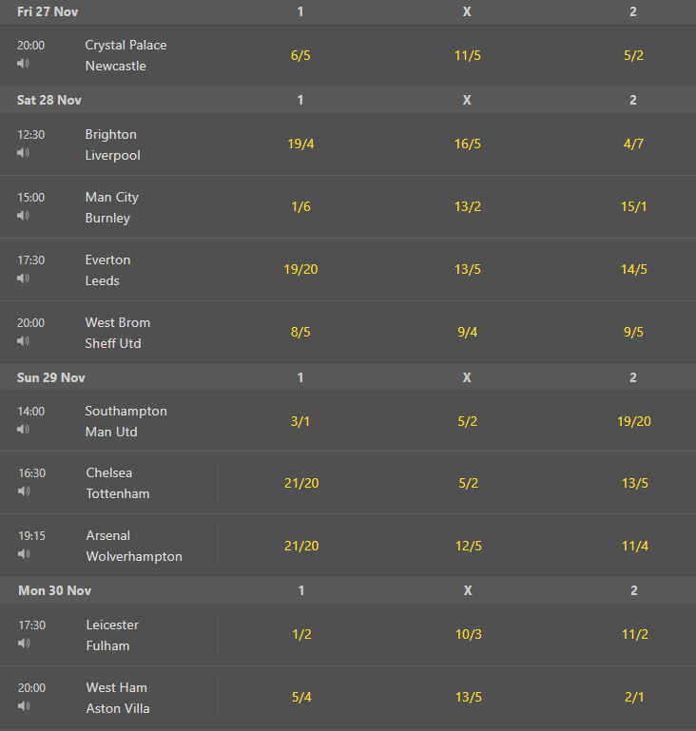696x731 pixels.
Task: Click sound icon under Brighton 12:30 match
Action: (x=24, y=152)
